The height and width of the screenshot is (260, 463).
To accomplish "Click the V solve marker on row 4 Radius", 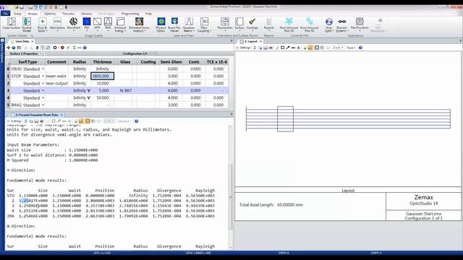I will click(88, 98).
